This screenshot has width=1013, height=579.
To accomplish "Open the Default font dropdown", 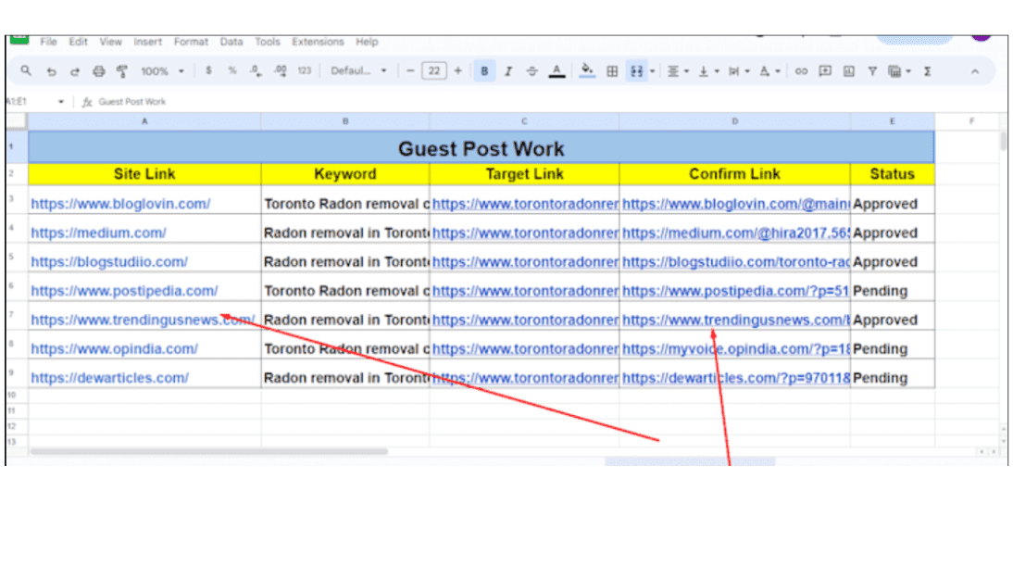I will [358, 71].
